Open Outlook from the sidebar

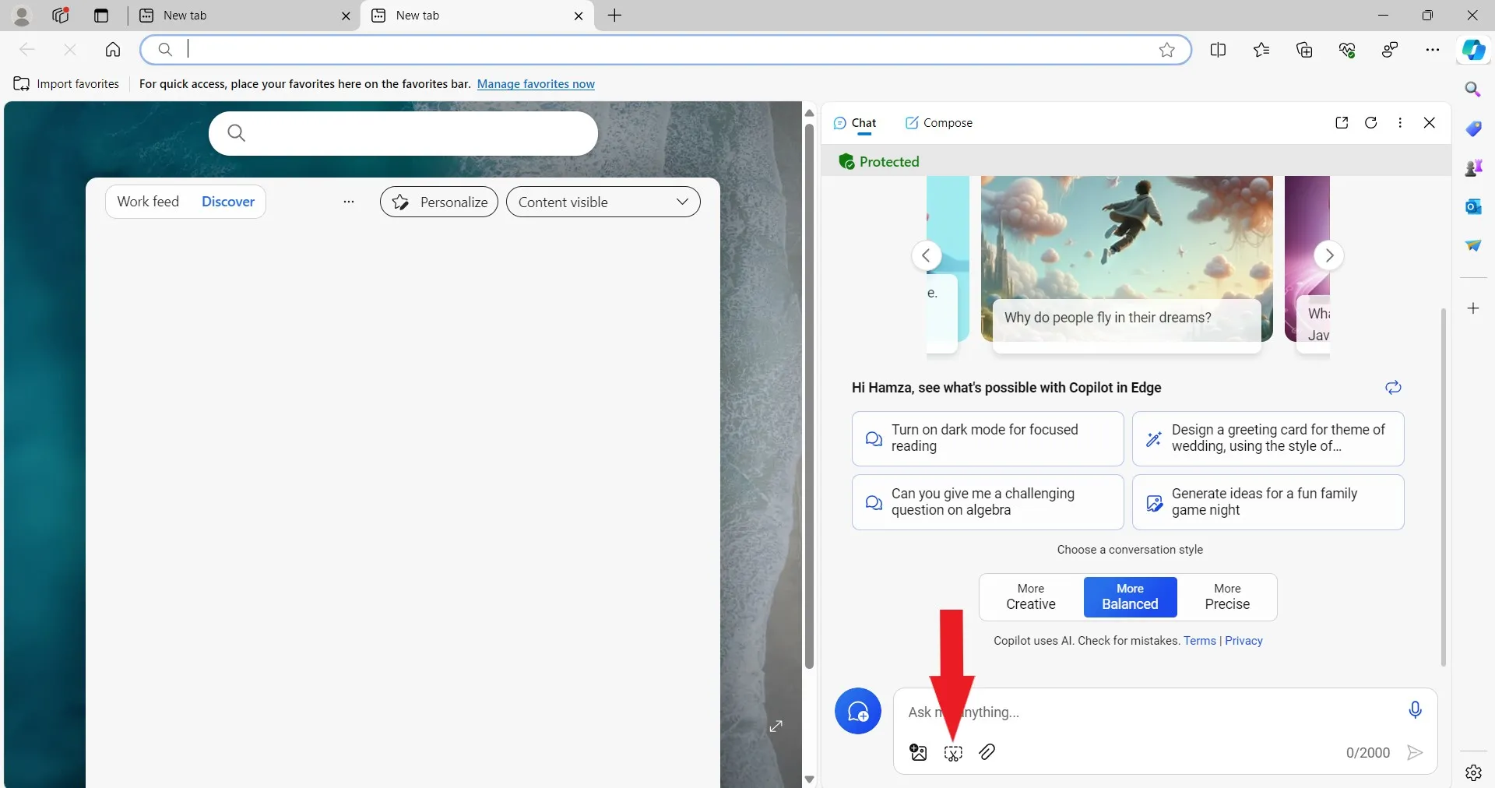1474,207
